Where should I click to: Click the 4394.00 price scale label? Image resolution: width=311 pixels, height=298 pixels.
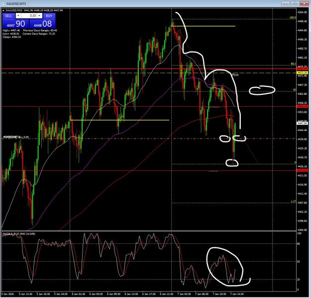pyautogui.click(x=302, y=230)
